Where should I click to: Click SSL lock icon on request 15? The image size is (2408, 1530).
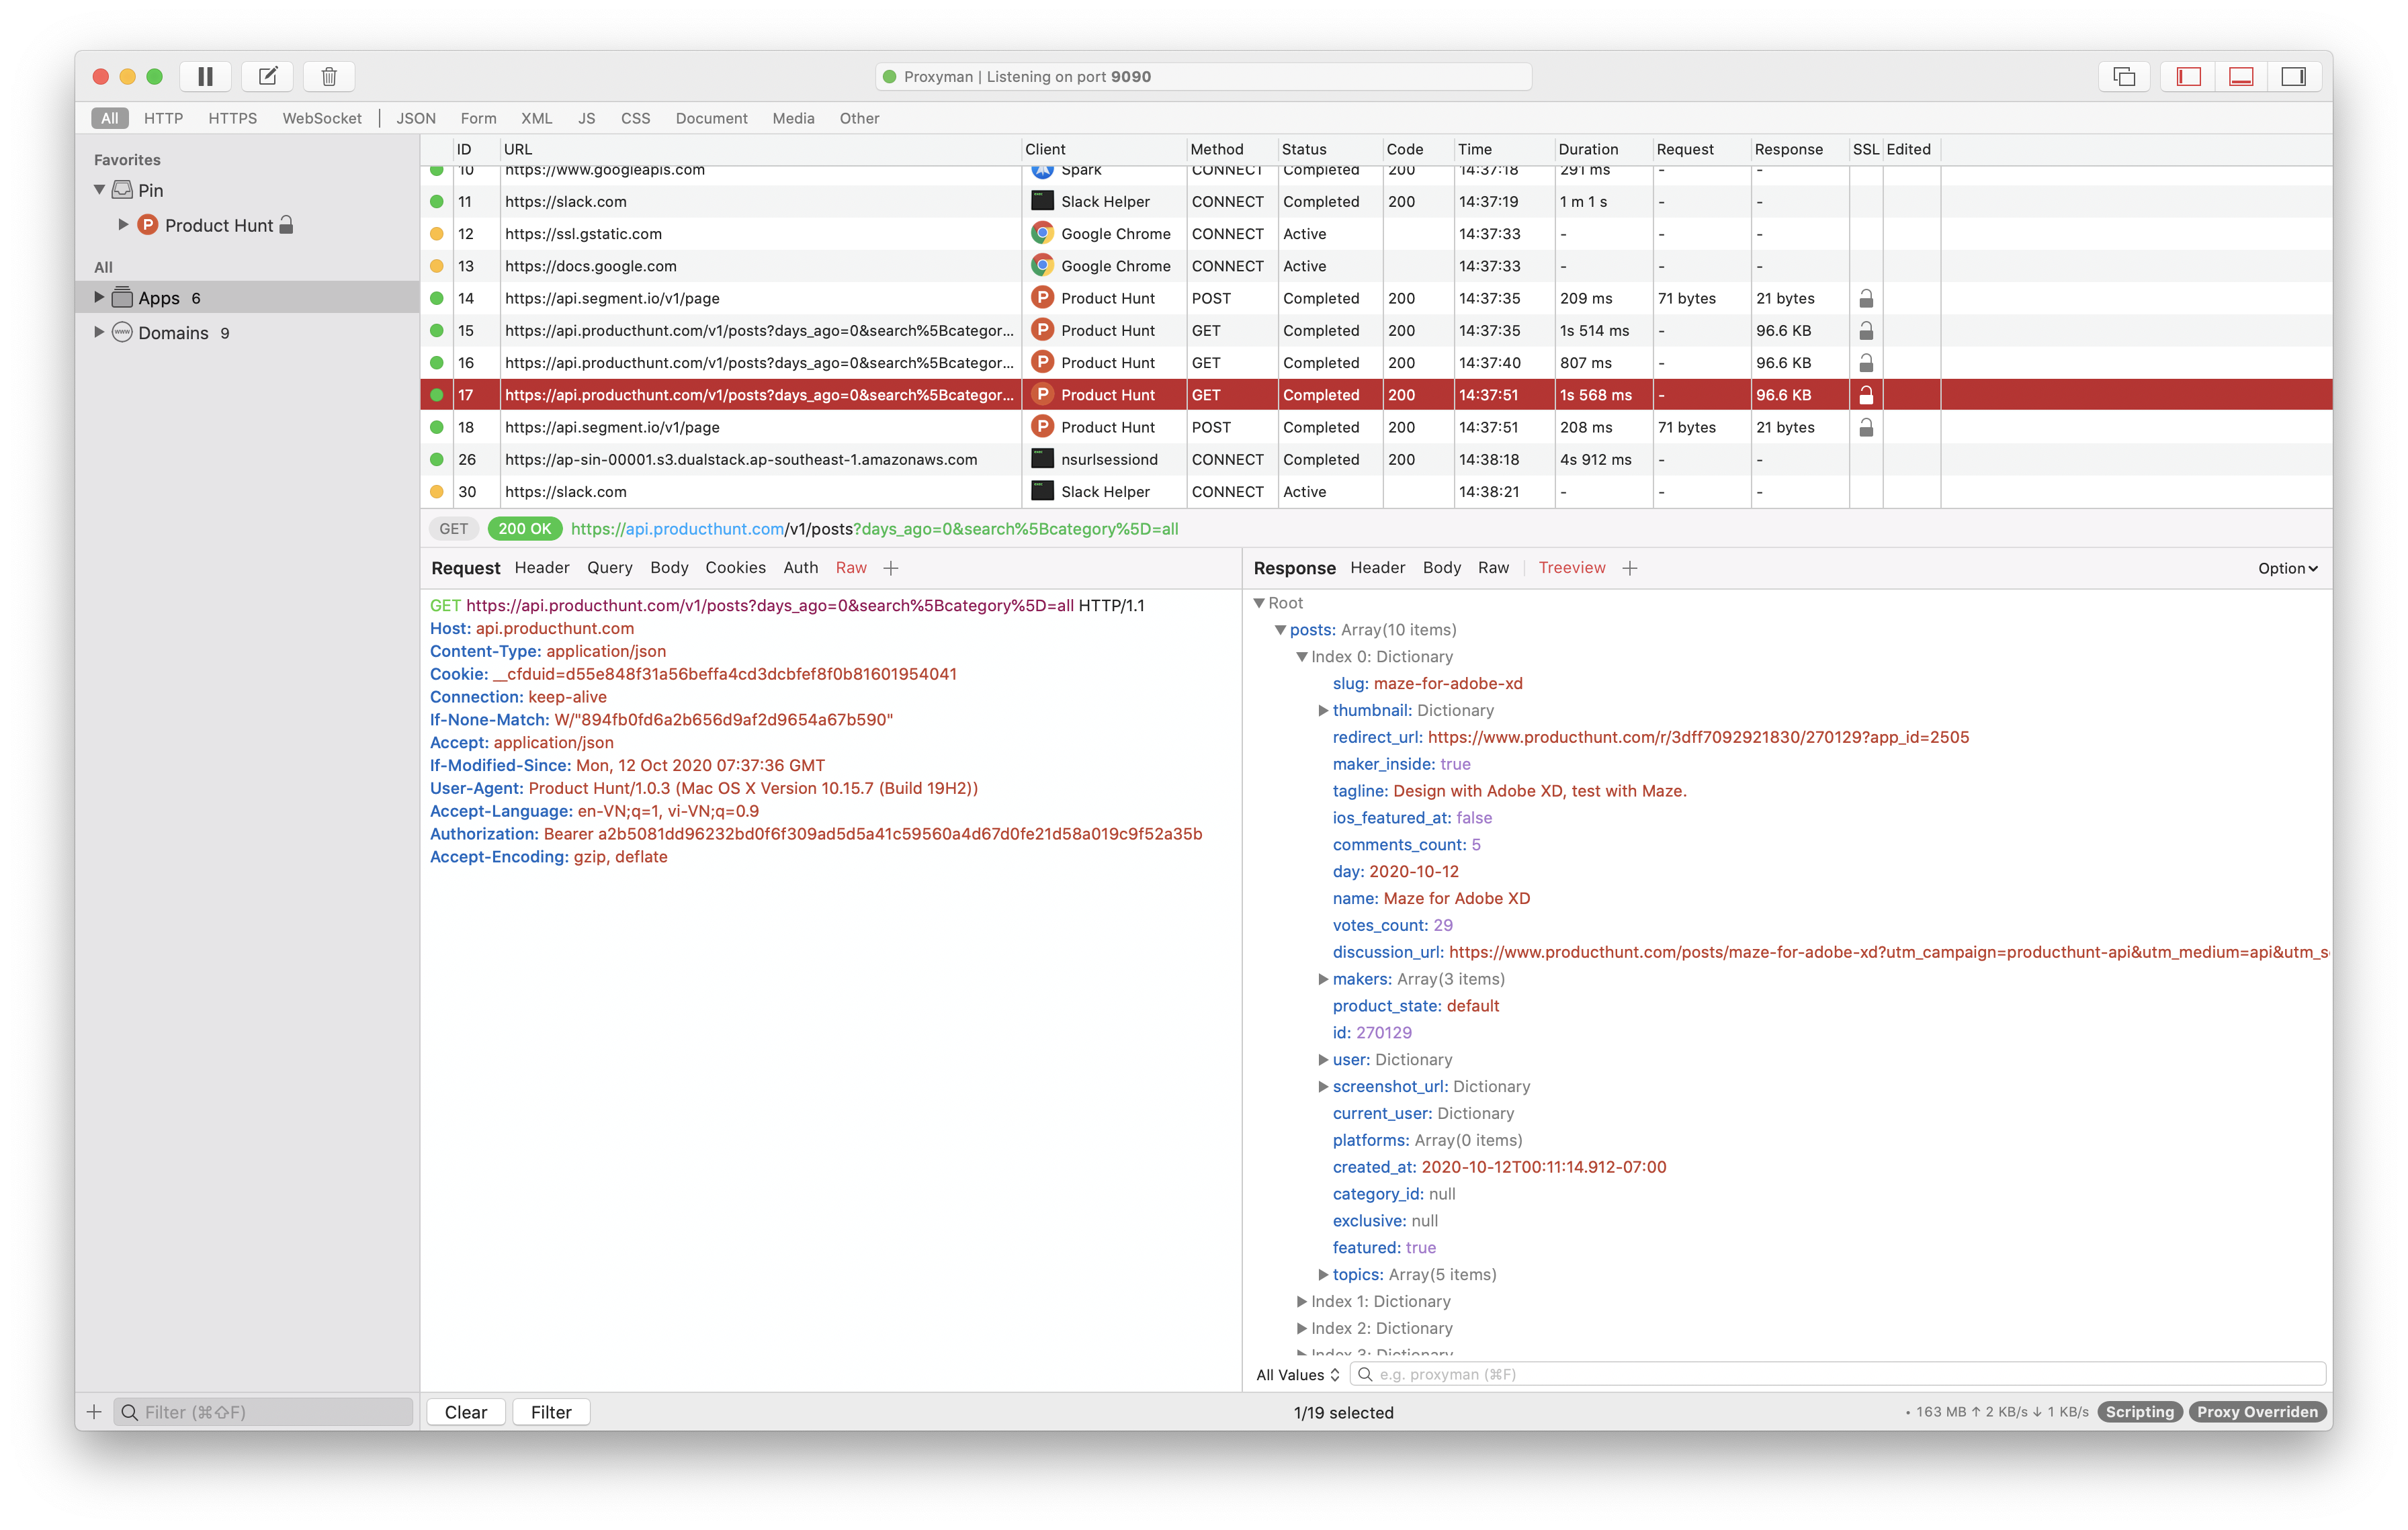tap(1866, 331)
